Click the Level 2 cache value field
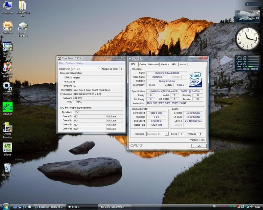263x210 pixels. click(193, 121)
